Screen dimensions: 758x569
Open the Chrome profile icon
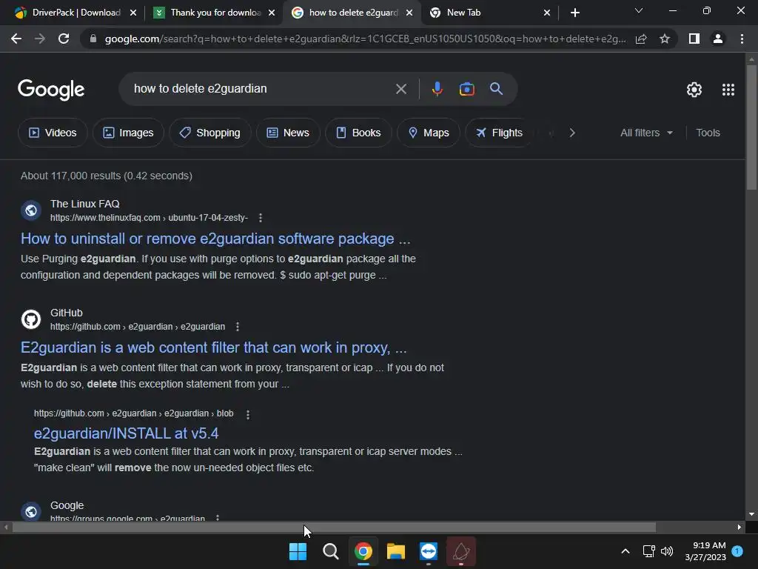point(718,39)
